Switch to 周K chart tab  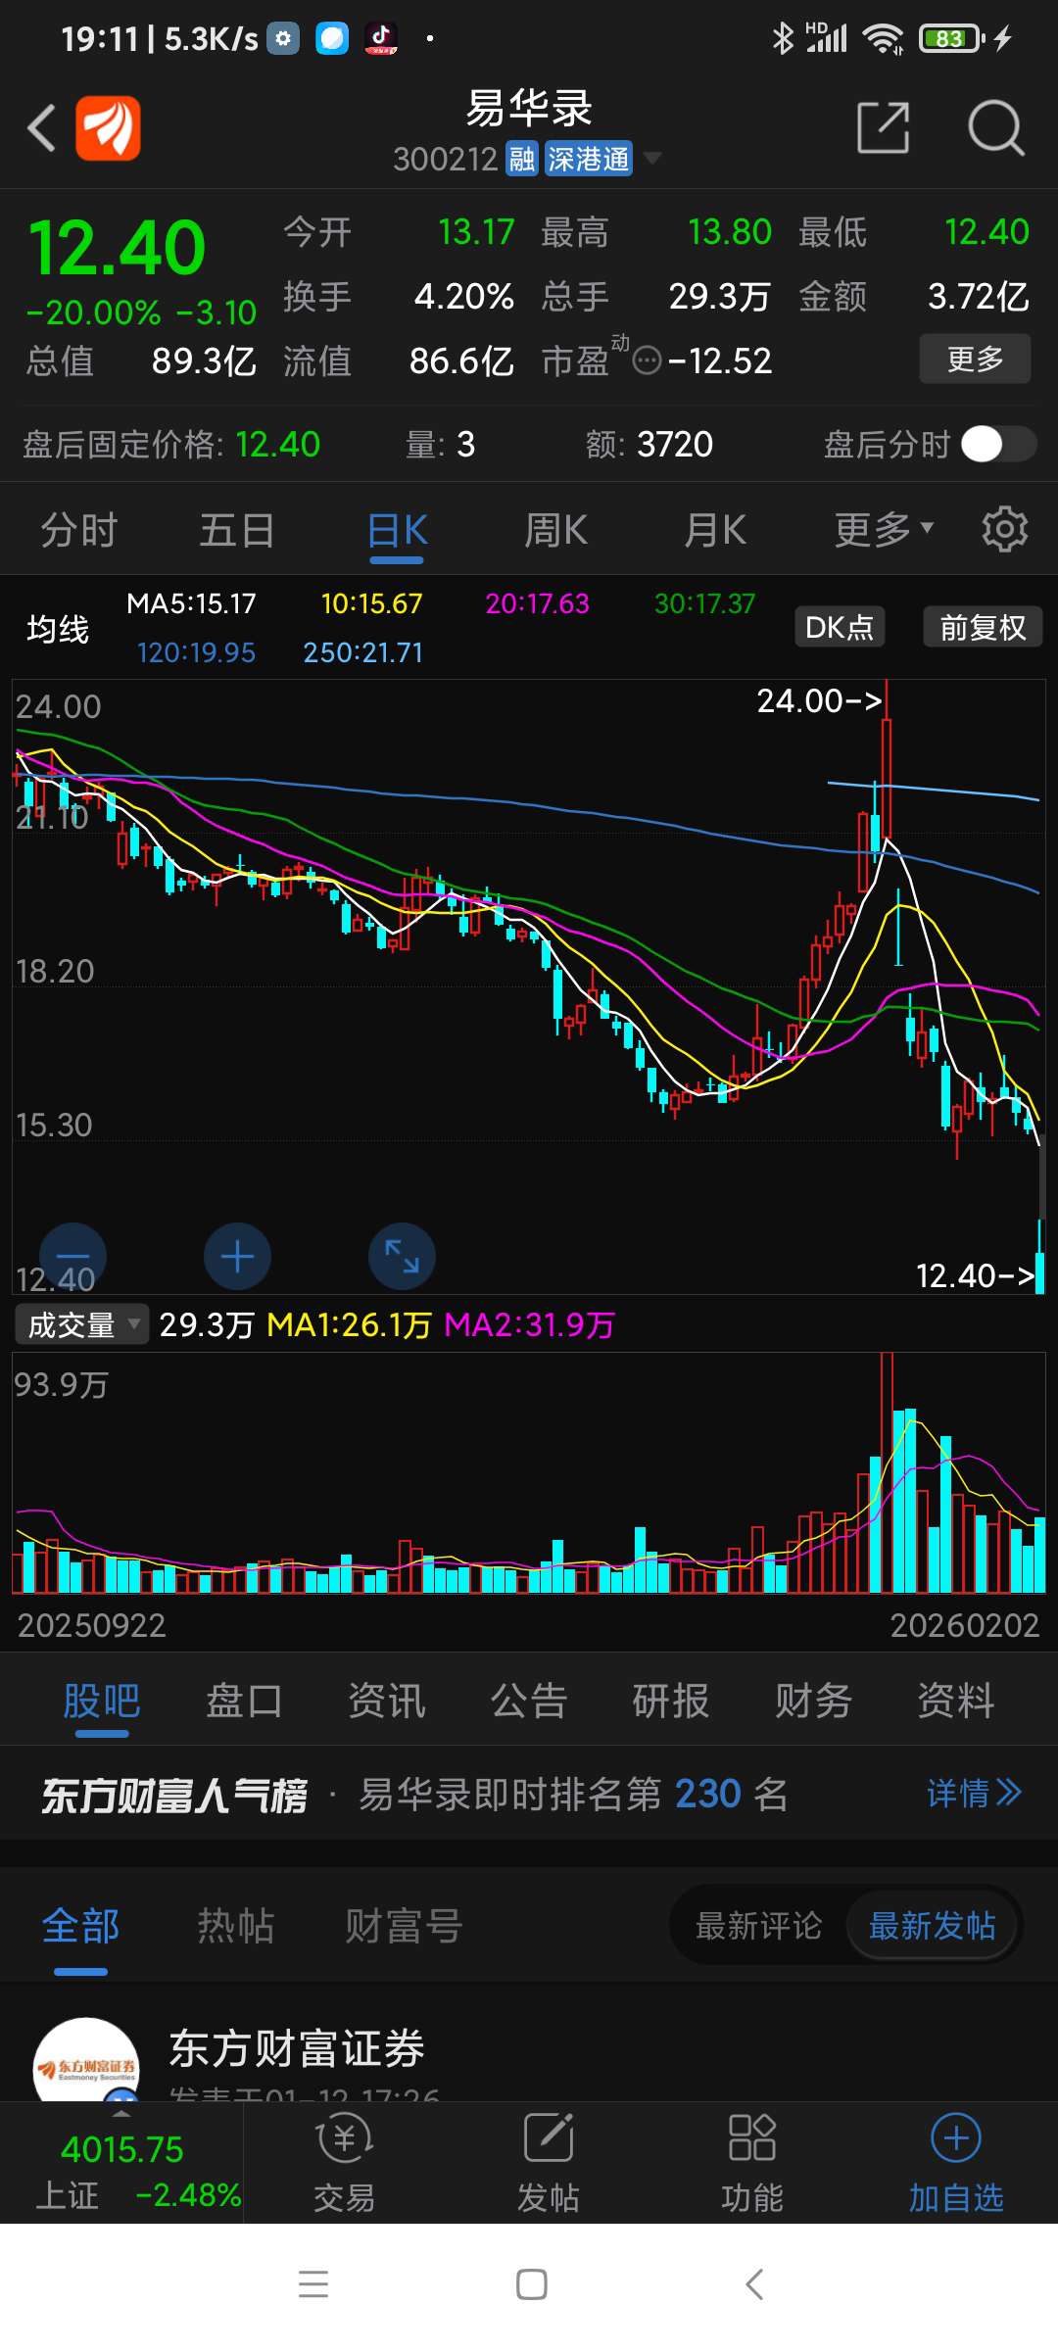(555, 530)
